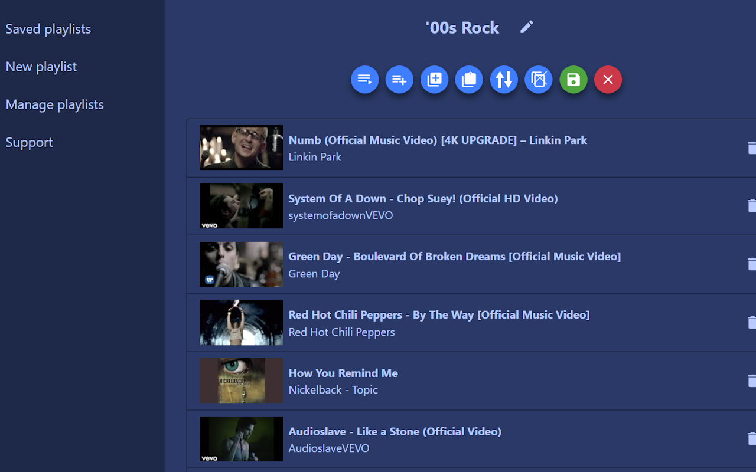
Task: Click the add multiple videos stacked-plus icon
Action: (x=435, y=80)
